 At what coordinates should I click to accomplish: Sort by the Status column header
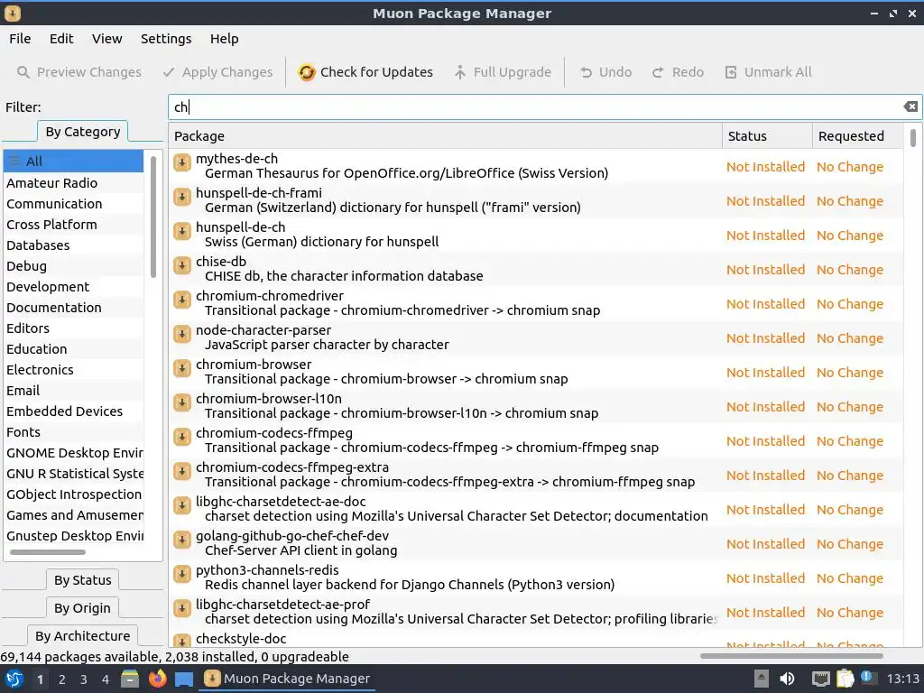point(767,136)
